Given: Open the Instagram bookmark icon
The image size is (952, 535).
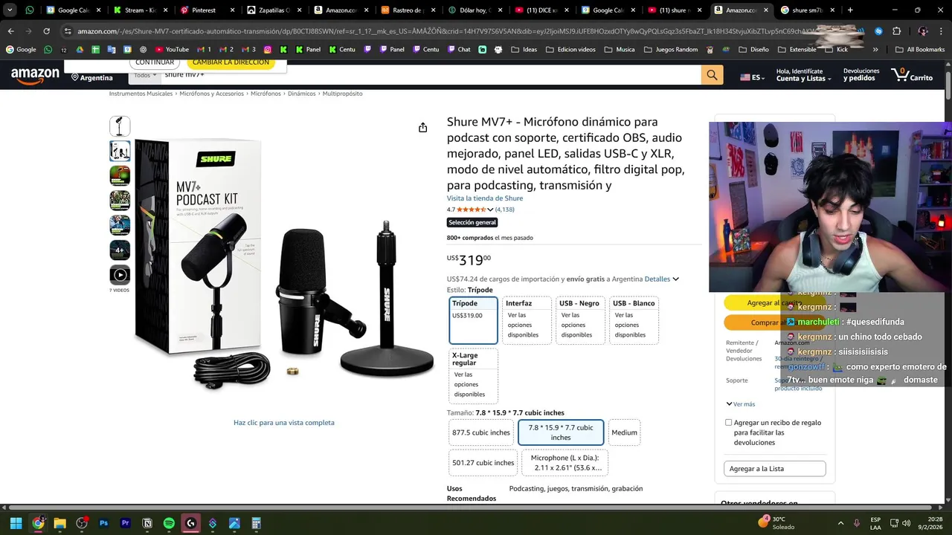Looking at the screenshot, I should [x=268, y=49].
